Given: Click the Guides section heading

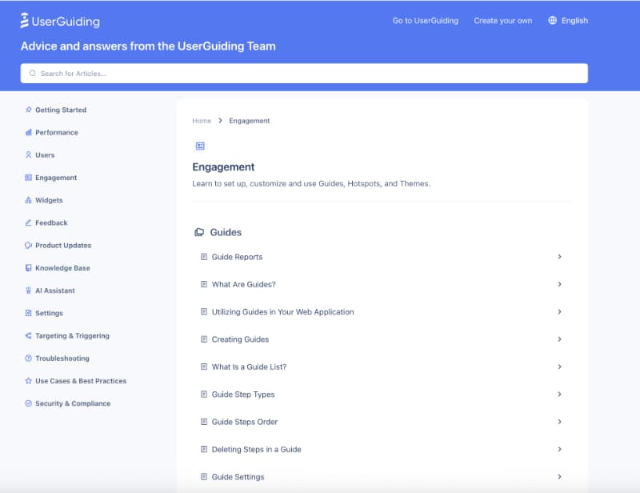Looking at the screenshot, I should (226, 232).
